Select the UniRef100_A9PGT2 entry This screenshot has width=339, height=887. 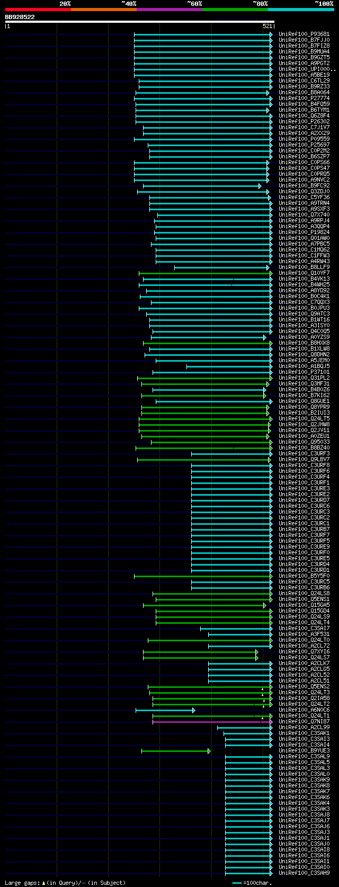coord(304,64)
